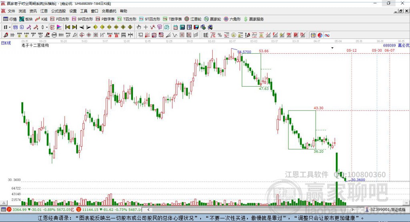Toggle the colored grid table icon
410x222 pixels.
tap(313, 35)
